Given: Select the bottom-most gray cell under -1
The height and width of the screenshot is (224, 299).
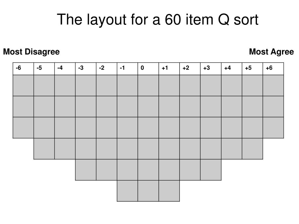Looking at the screenshot, I should pos(127,191).
